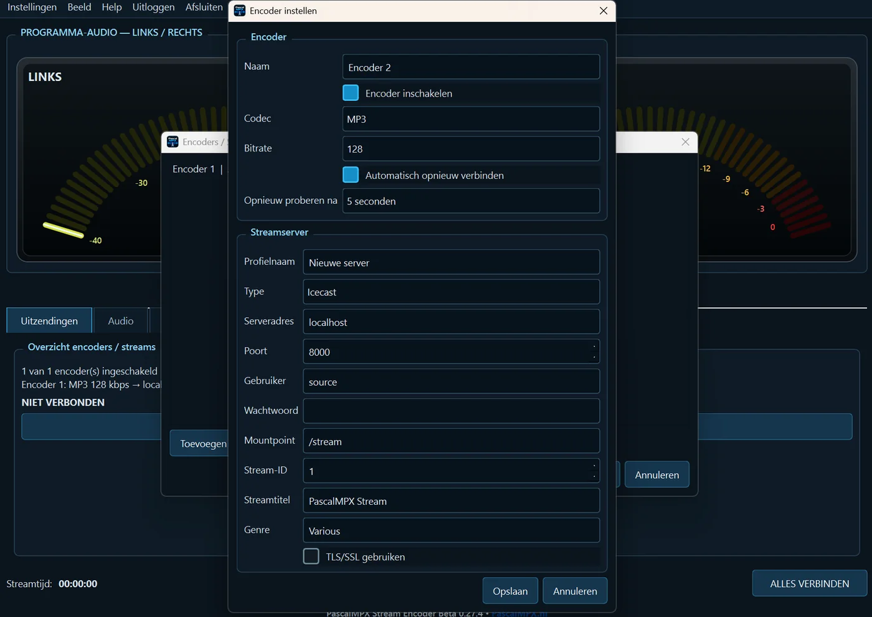Click the Encoder instellen window app icon
872x617 pixels.
click(240, 11)
